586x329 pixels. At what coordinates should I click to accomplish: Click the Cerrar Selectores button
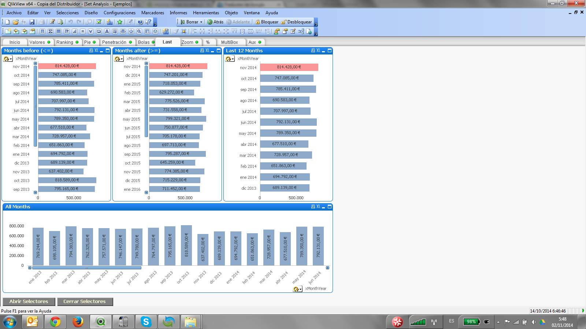pos(85,302)
